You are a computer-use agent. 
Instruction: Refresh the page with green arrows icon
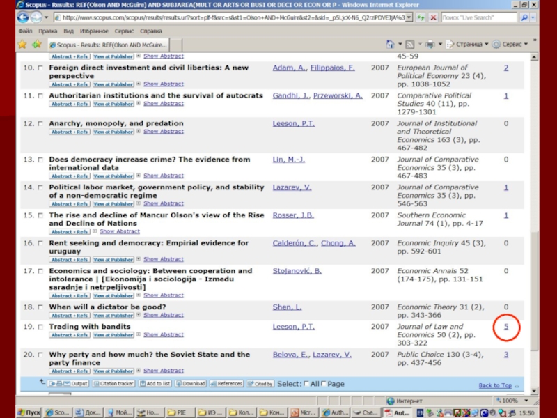tap(421, 17)
